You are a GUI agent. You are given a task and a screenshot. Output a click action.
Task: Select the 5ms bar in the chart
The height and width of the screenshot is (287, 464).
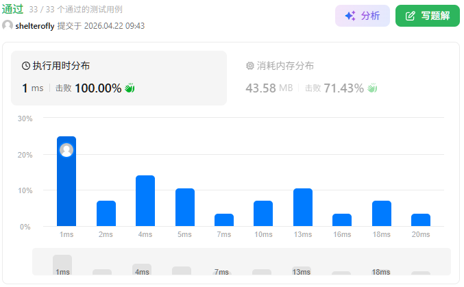tap(185, 207)
